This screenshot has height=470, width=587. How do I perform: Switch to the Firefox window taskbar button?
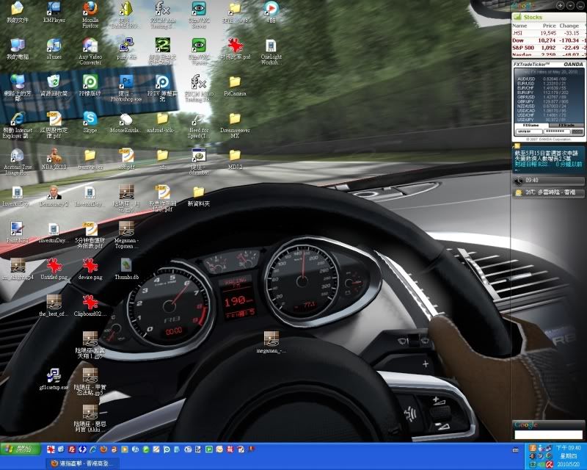coord(83,463)
